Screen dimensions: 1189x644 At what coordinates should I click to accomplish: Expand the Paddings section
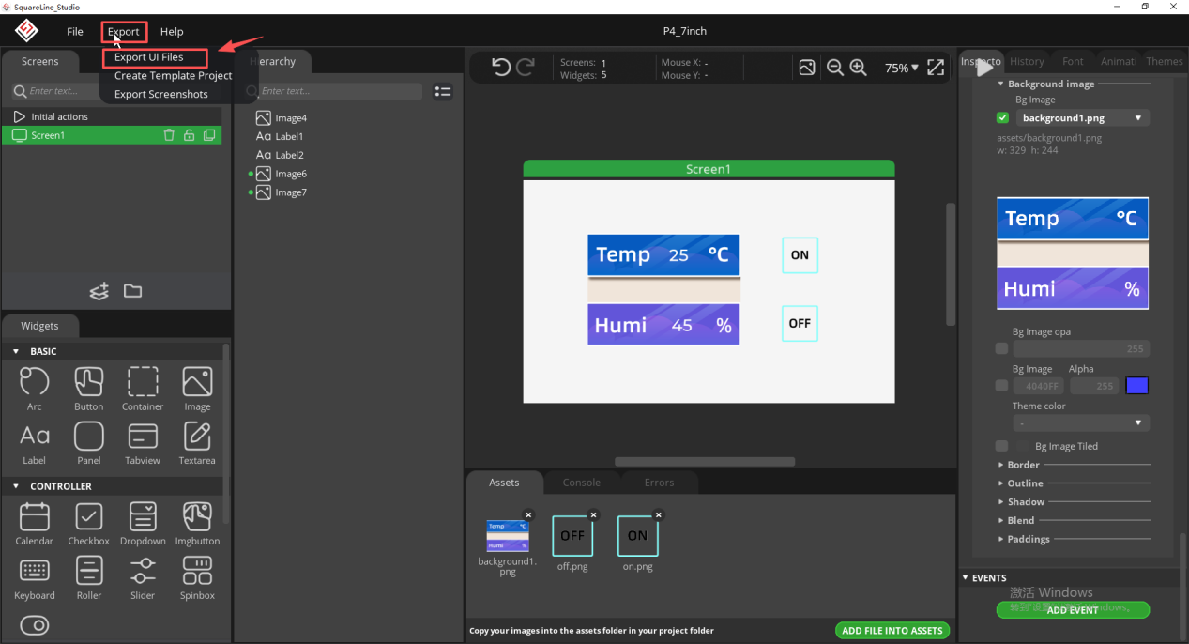[1001, 539]
